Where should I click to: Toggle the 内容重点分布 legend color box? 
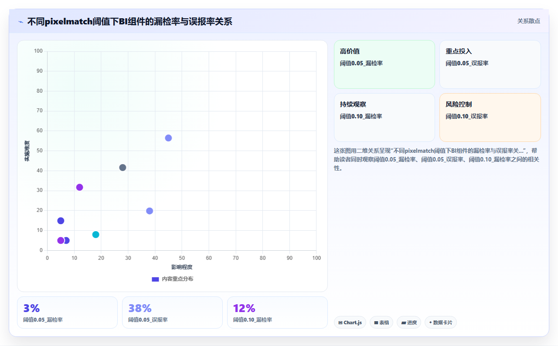point(155,279)
